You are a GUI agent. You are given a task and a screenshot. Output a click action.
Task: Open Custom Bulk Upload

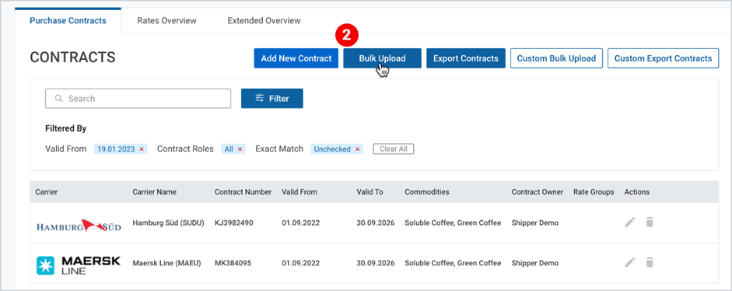556,58
